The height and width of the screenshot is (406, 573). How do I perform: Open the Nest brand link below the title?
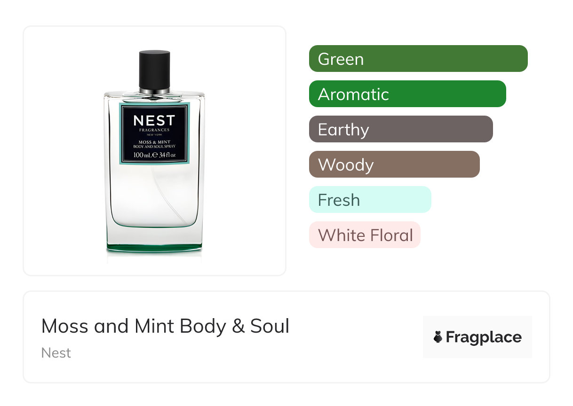coord(56,353)
